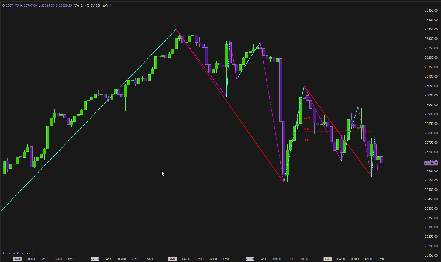The image size is (441, 262).
Task: Click the 27/01 date marker
Action: (95, 259)
